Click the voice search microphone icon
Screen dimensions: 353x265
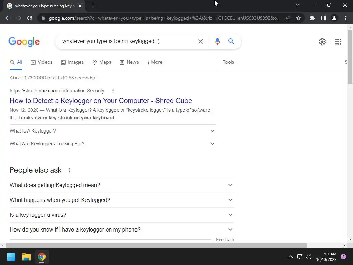(217, 41)
